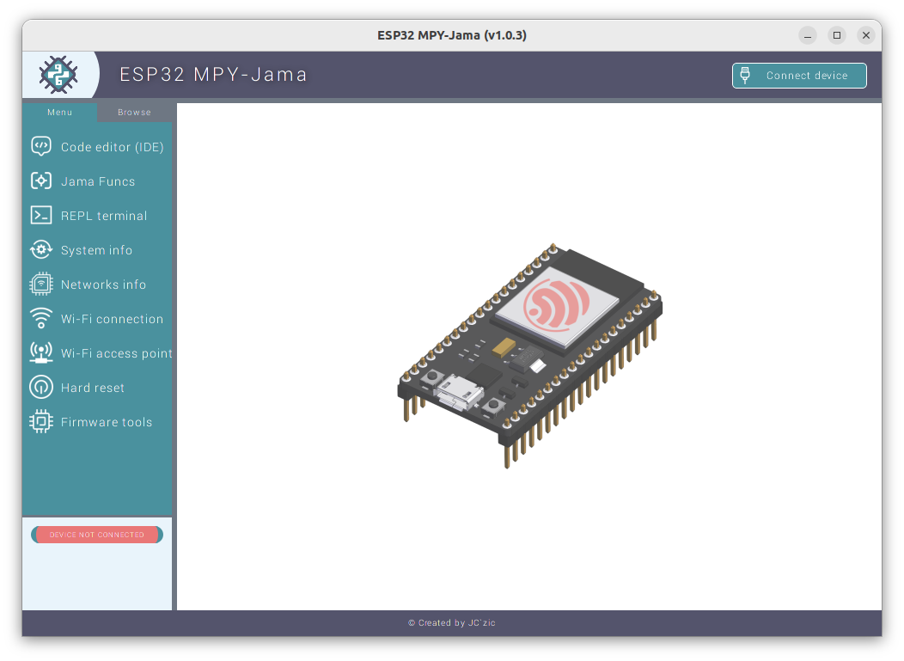Click the ESP32 board illustration
Image resolution: width=904 pixels, height=661 pixels.
pos(530,355)
